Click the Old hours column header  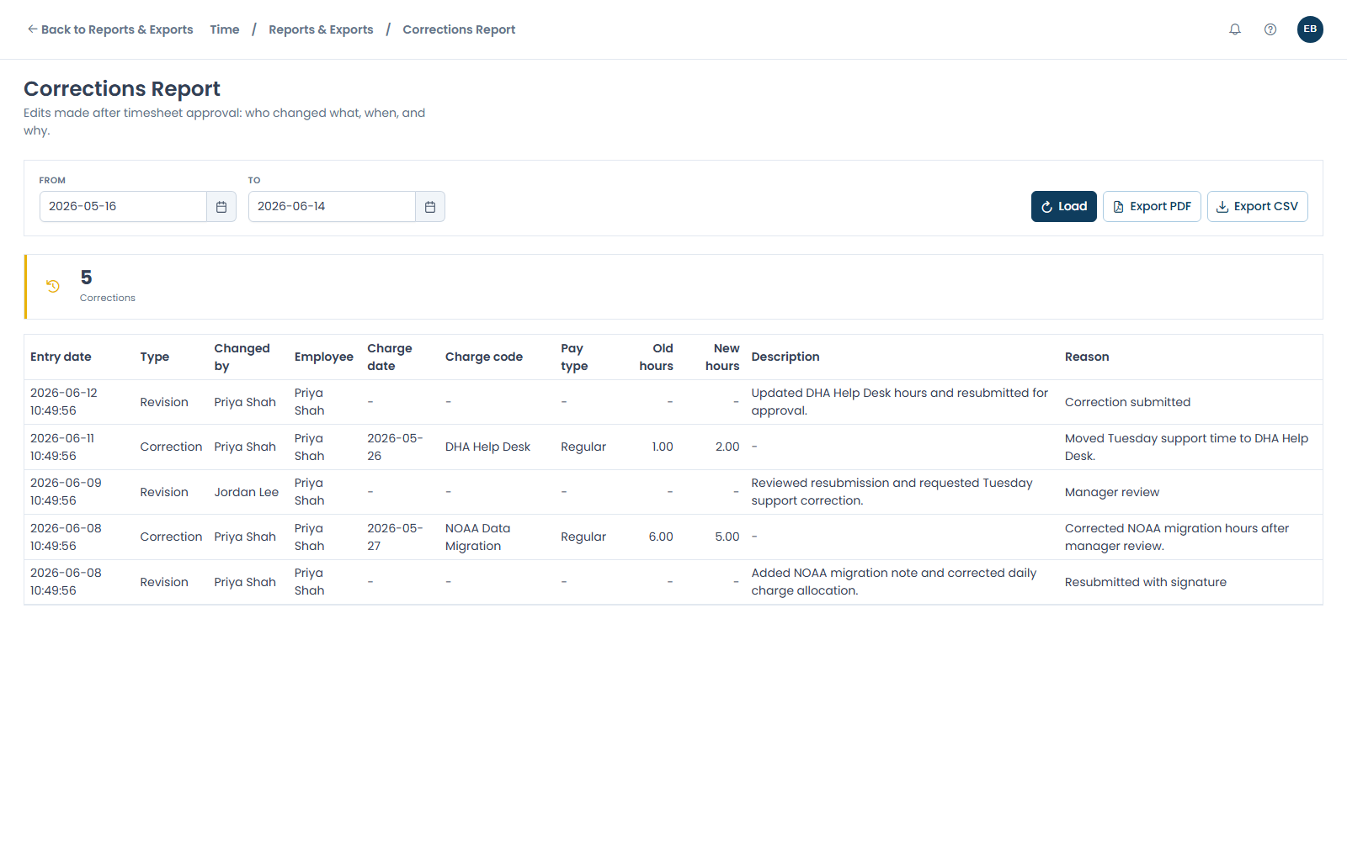click(656, 357)
